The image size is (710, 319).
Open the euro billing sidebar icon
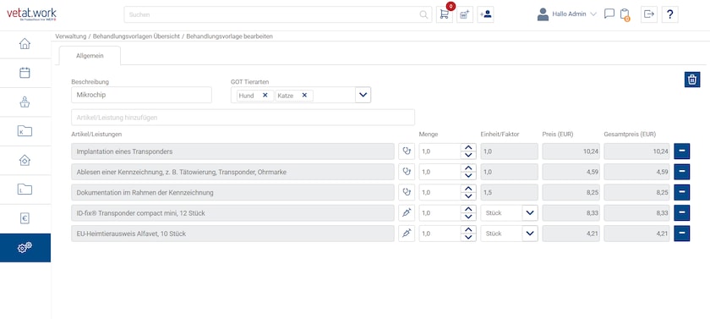pyautogui.click(x=25, y=218)
